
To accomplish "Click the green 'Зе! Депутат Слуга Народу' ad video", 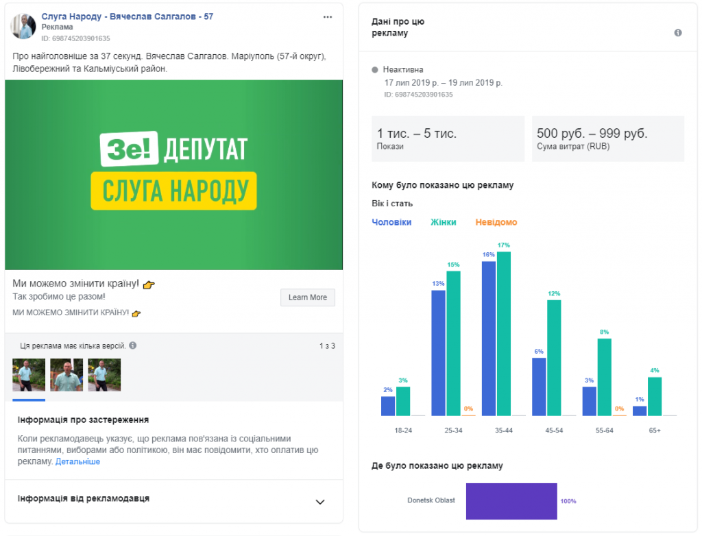I will [173, 175].
